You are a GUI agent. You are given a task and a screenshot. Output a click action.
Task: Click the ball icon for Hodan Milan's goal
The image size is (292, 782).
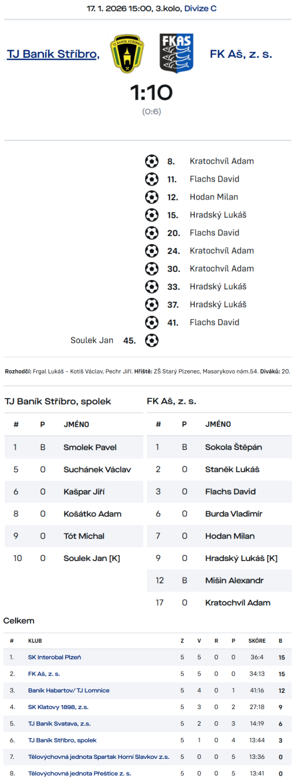click(x=151, y=197)
